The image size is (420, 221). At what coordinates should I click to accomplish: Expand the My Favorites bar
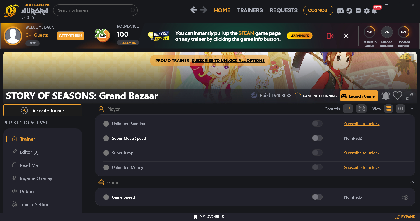point(405,217)
